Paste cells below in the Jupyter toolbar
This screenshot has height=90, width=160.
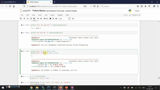click(x=34, y=18)
